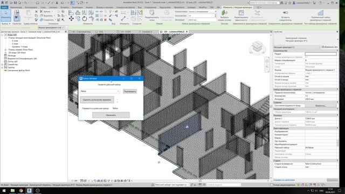Click the search field in title bar
Image resolution: width=345 pixels, height=194 pixels.
pyautogui.click(x=264, y=3)
